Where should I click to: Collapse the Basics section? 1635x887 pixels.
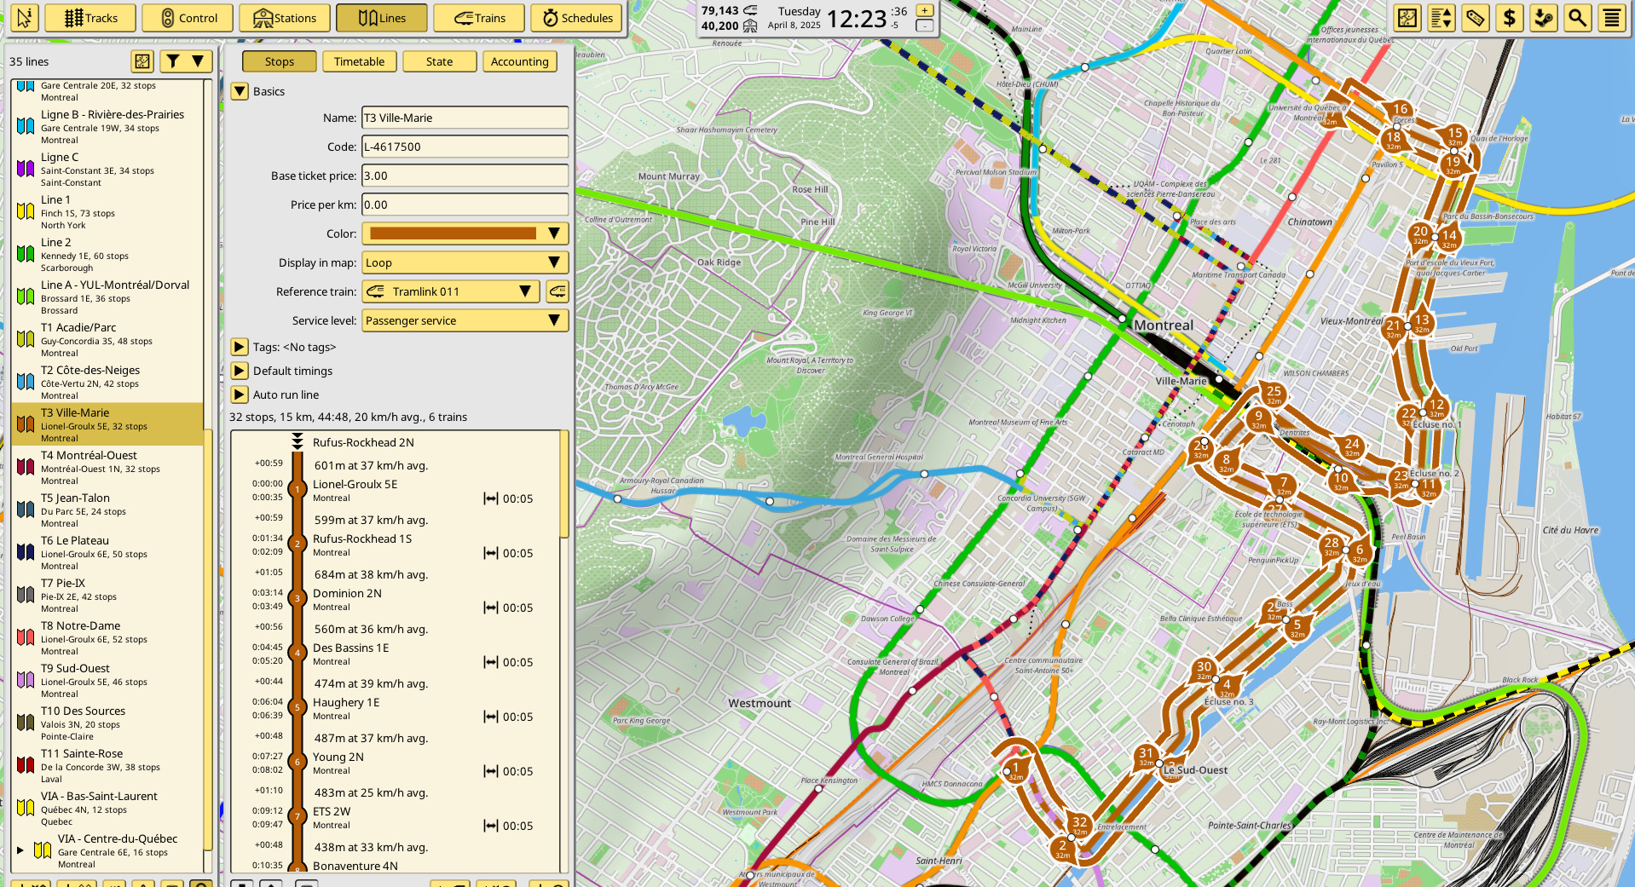pyautogui.click(x=240, y=91)
